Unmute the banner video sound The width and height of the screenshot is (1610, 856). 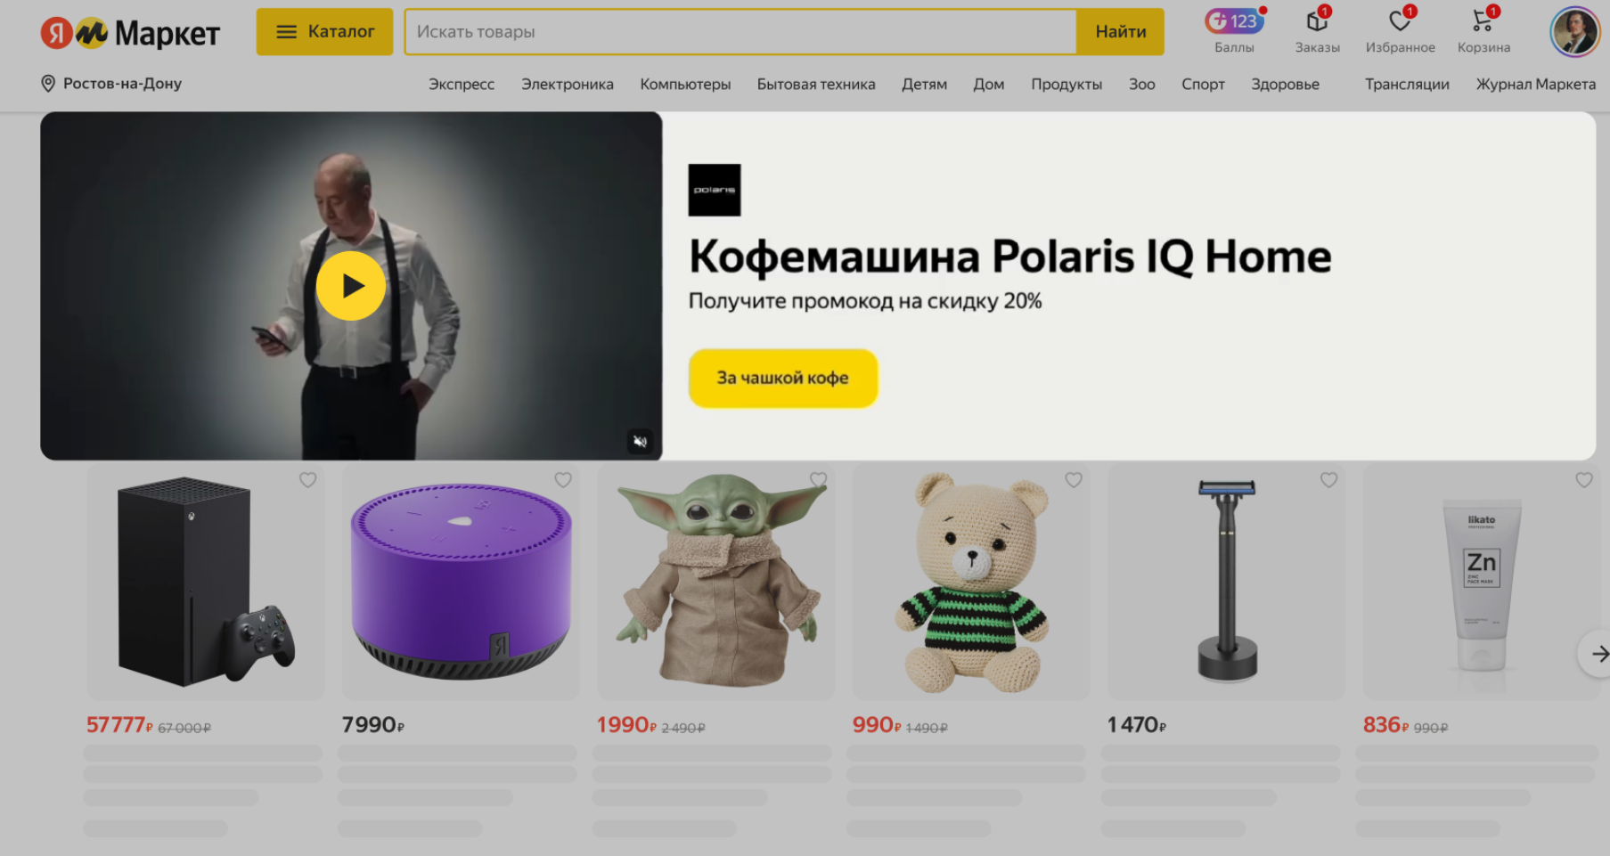(x=640, y=441)
